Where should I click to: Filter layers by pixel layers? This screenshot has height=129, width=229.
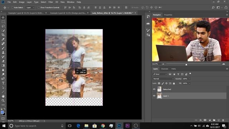[x=170, y=74]
